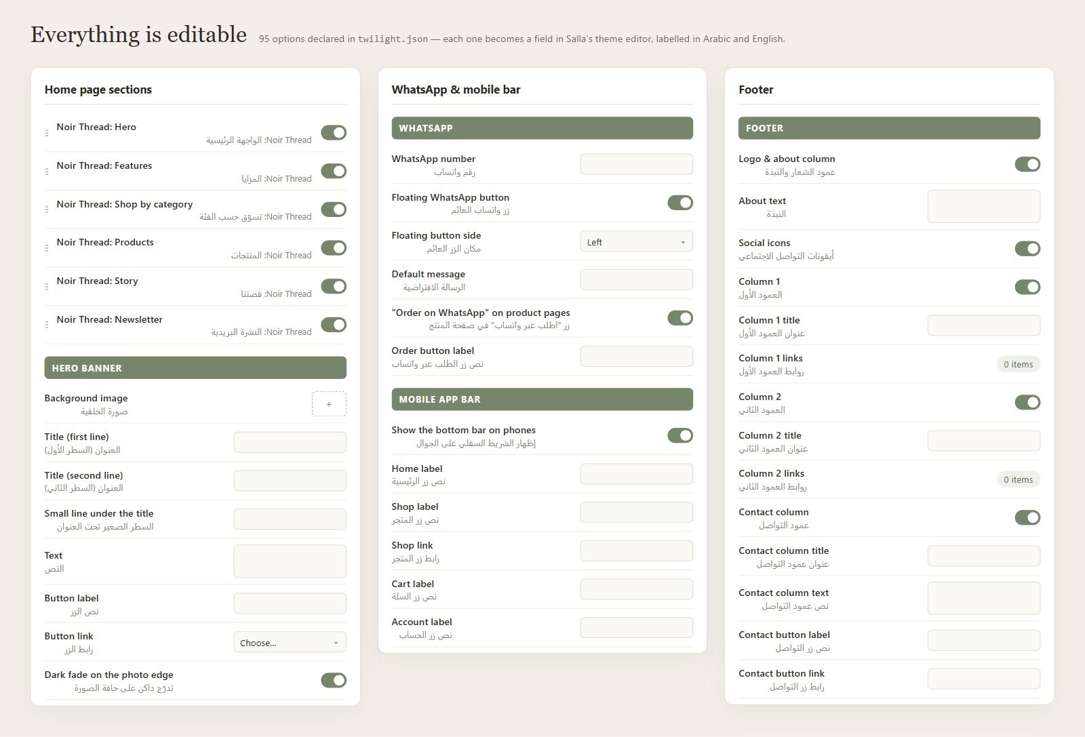Click the Footer green section header
Image resolution: width=1085 pixels, height=737 pixels.
click(x=889, y=128)
